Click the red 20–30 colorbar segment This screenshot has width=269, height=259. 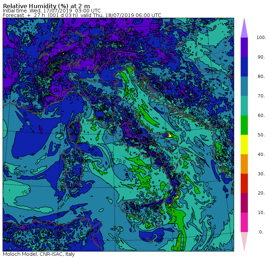[244, 184]
